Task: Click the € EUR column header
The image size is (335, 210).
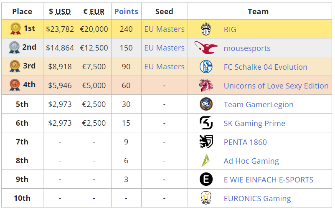Action: point(94,11)
